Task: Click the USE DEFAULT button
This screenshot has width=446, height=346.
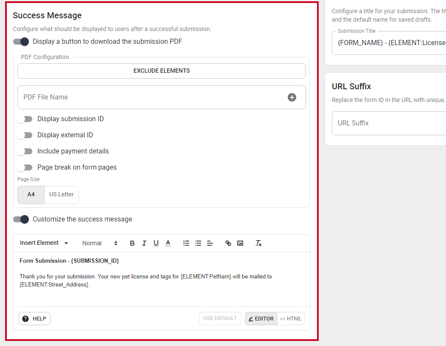Action: [x=220, y=318]
